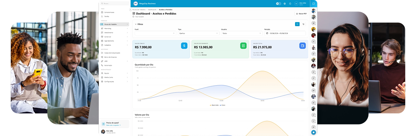Open the Canais de Comunicação icon
Screen dimensions: 416x136
click(102, 53)
